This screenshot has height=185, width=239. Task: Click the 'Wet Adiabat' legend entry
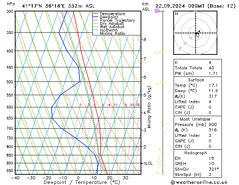(x=112, y=27)
